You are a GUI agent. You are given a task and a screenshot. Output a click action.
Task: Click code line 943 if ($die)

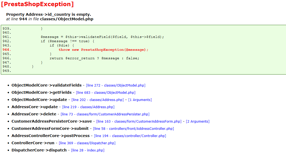(x=62, y=45)
